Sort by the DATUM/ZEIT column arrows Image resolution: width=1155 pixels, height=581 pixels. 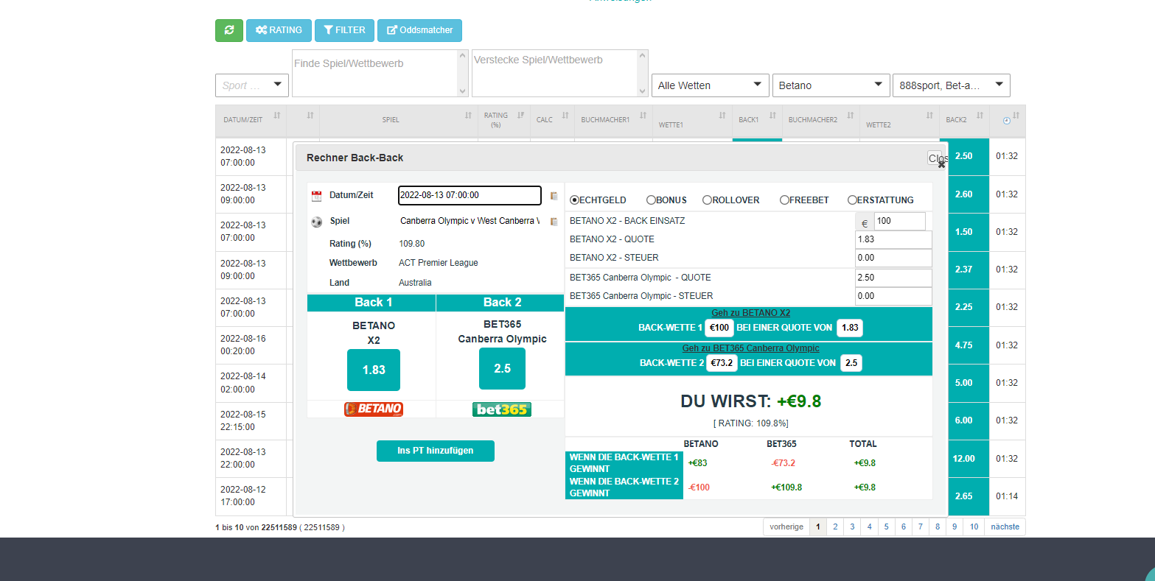pos(277,116)
